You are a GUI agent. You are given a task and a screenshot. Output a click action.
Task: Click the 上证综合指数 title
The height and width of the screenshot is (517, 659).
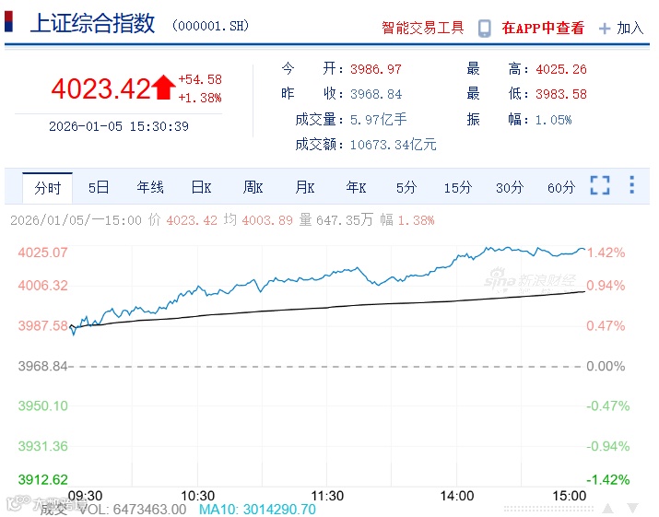coord(93,23)
